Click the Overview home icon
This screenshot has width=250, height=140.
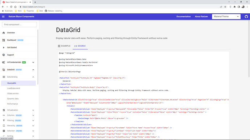(4, 33)
